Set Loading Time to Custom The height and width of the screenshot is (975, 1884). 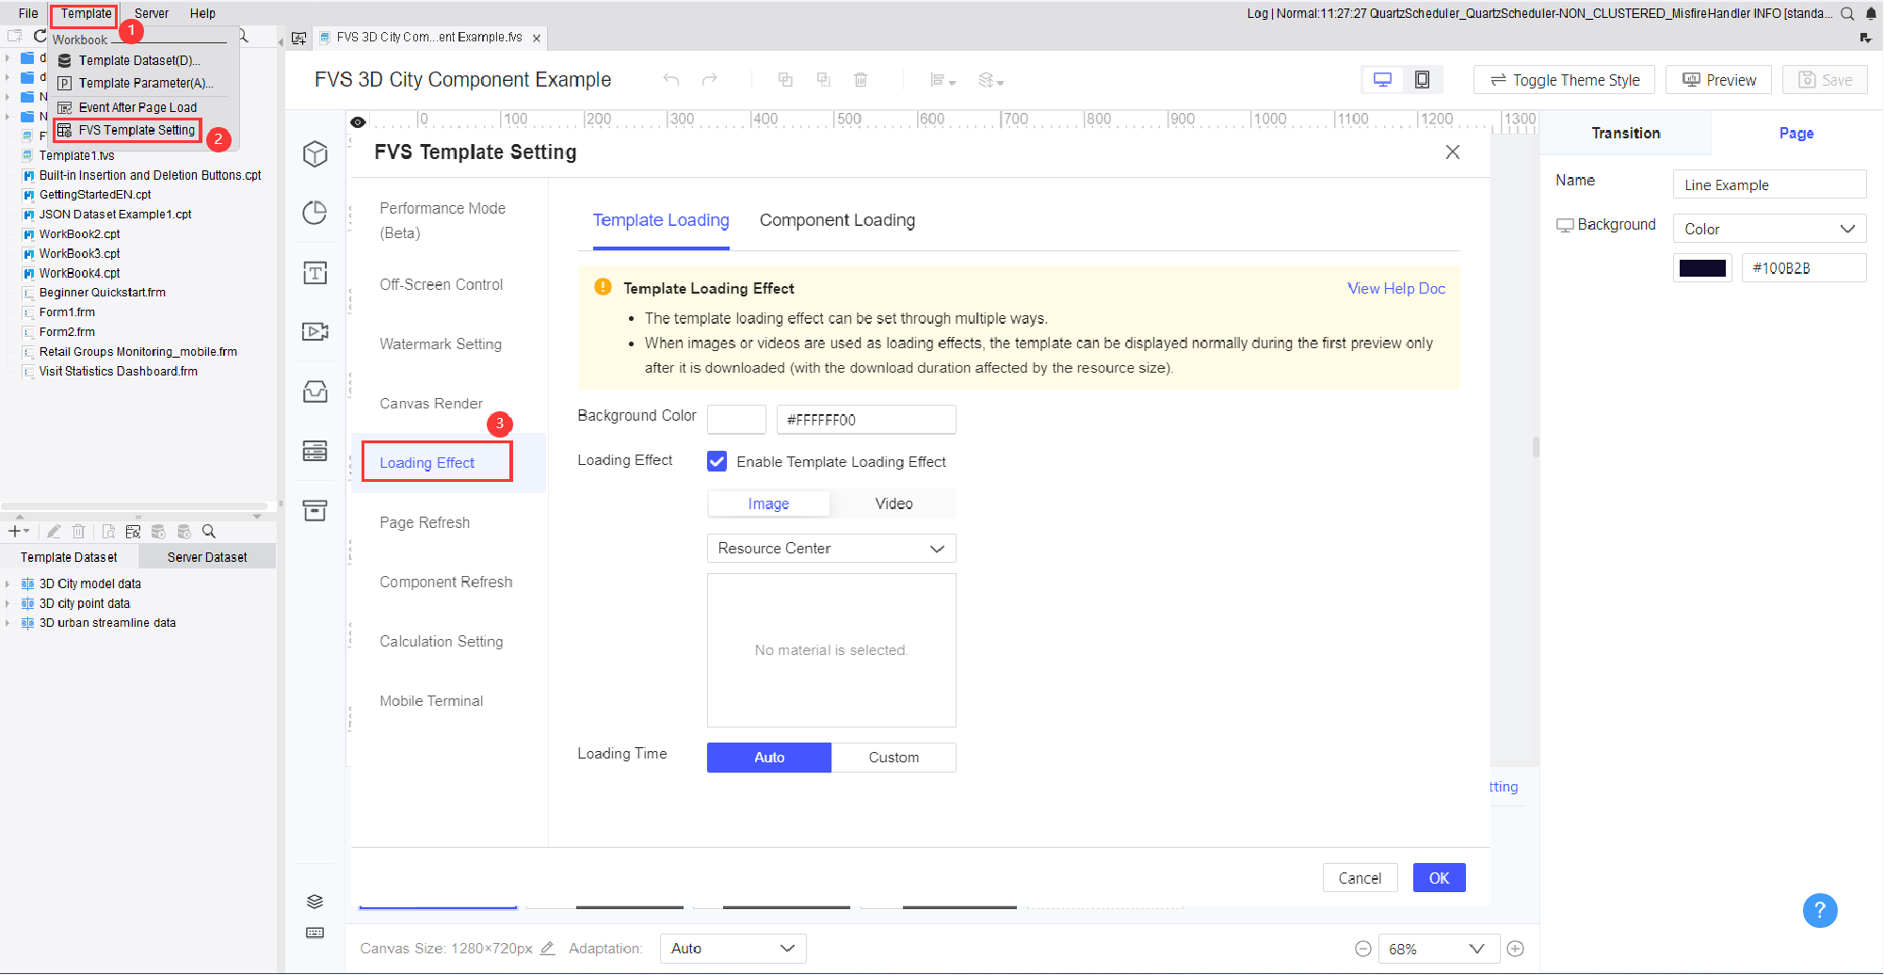coord(894,758)
